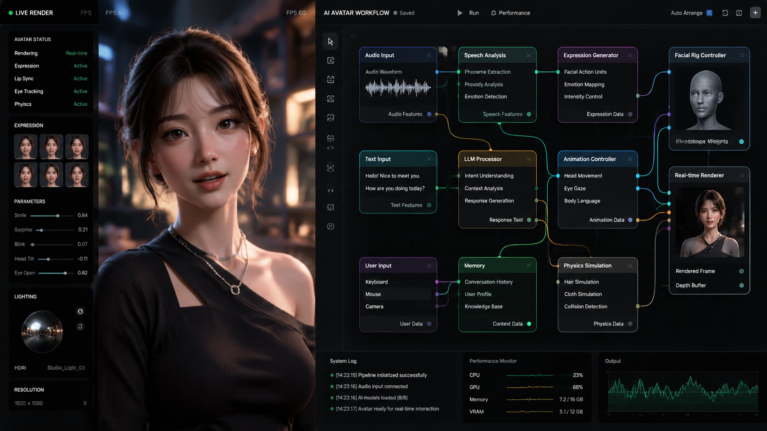Click the first frame icon right of Auto Arrange

click(725, 13)
